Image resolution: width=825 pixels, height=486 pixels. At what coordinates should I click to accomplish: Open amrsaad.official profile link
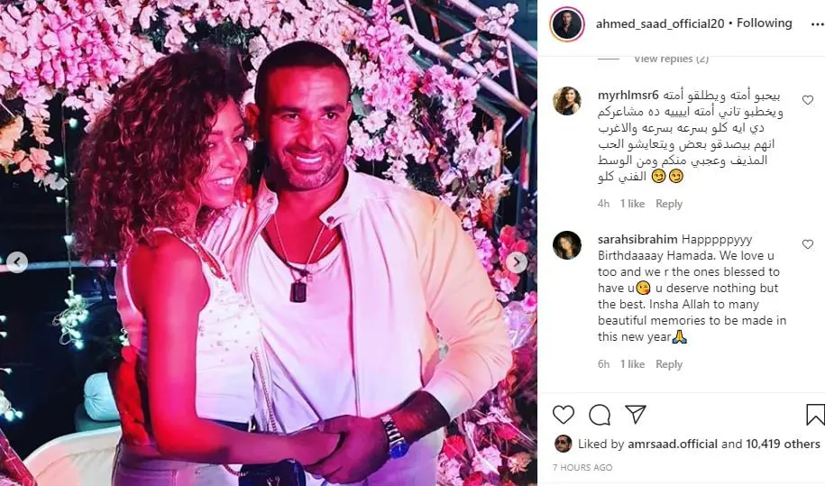click(673, 444)
